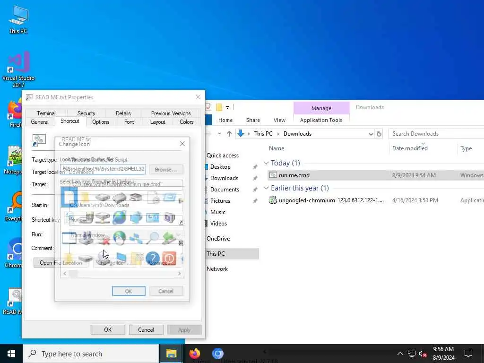The width and height of the screenshot is (484, 363).
Task: Click This PC in address breadcrumb
Action: [x=263, y=134]
